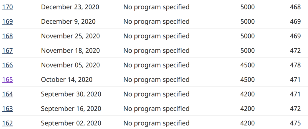Viewport: 308px width, 129px height.
Task: Click "No program specified" in September 16 row
Action: pyautogui.click(x=156, y=109)
